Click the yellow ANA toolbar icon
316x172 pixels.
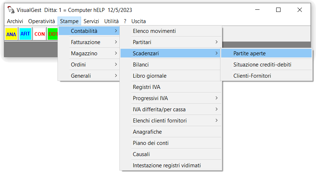(11, 34)
